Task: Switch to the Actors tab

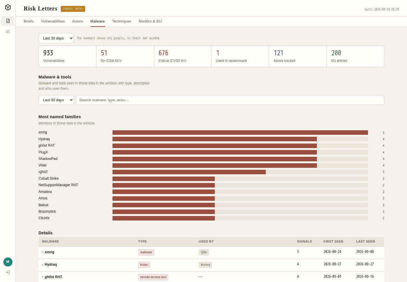Action: point(77,21)
